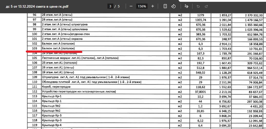The width and height of the screenshot is (266, 129).
Task: Zoom in using the plus icon
Action: coord(152,6)
